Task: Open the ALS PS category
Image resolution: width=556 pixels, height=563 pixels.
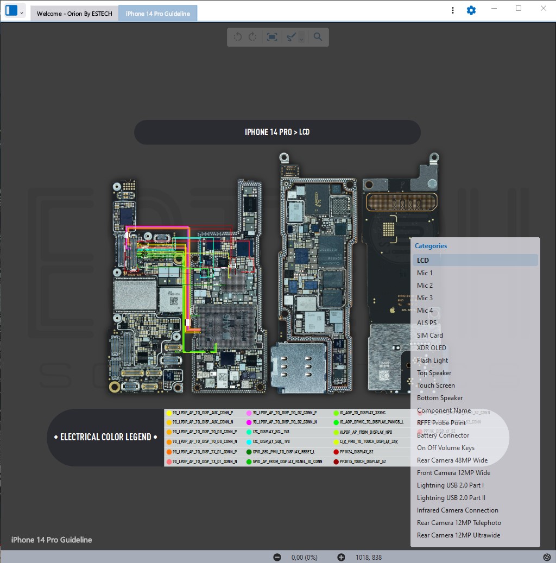Action: [475, 323]
